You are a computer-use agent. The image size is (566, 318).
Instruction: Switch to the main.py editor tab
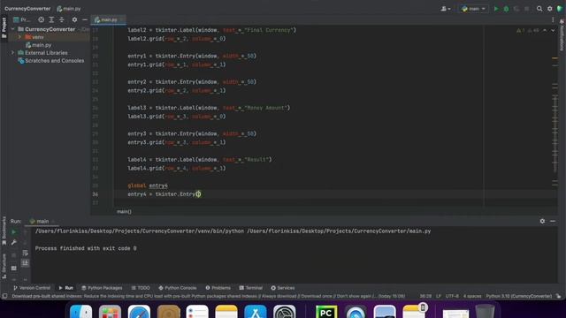(x=108, y=19)
